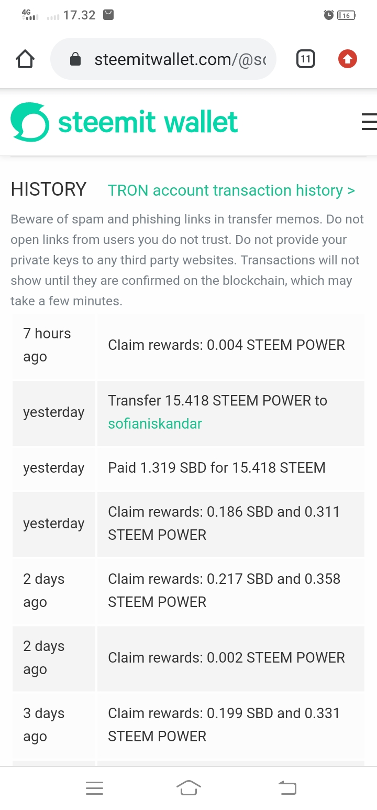
Task: Click the steemitwallet.com address bar
Action: 163,59
